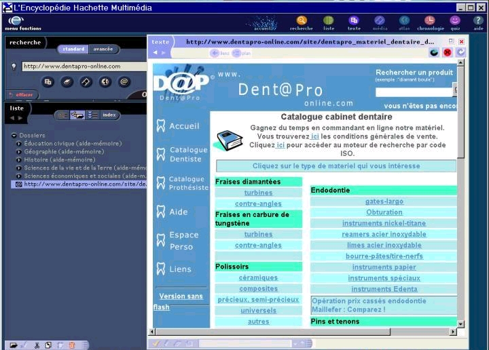Open the précieux, semi-précieux link
This screenshot has width=489, height=350.
258,300
